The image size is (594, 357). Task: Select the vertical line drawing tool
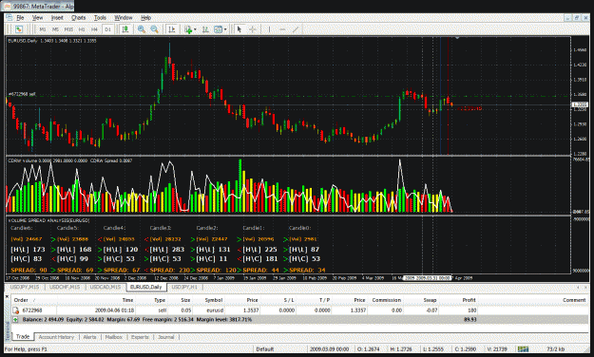click(x=269, y=29)
